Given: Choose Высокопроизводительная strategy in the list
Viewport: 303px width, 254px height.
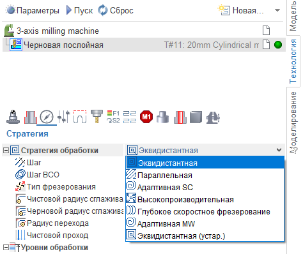Looking at the screenshot, I should tap(205, 199).
